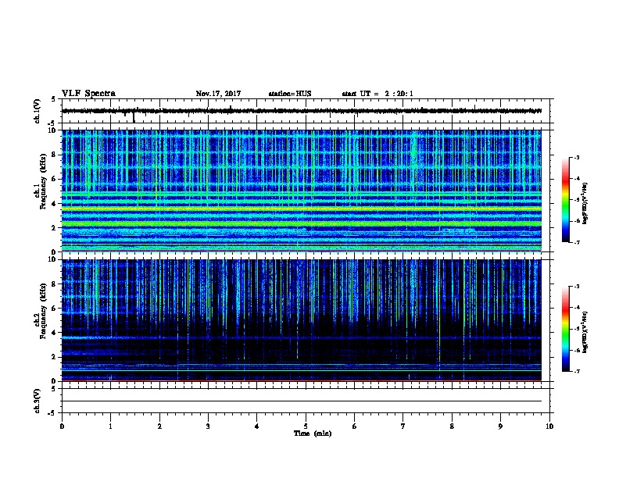Select the ch.1 Frequency (kHz) axis label
The image size is (619, 478).
43,181
